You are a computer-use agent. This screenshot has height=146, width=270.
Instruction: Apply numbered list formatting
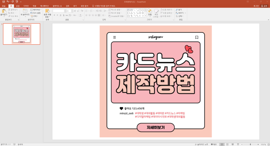[x=92, y=11]
